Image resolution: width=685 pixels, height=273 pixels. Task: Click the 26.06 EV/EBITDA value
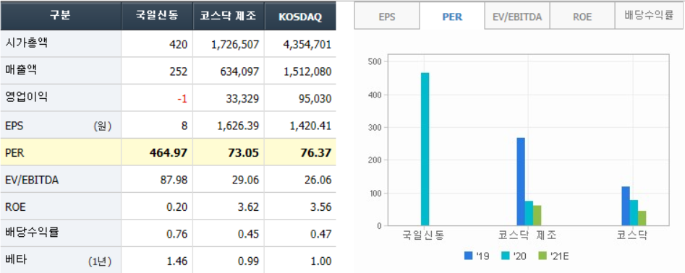click(318, 180)
